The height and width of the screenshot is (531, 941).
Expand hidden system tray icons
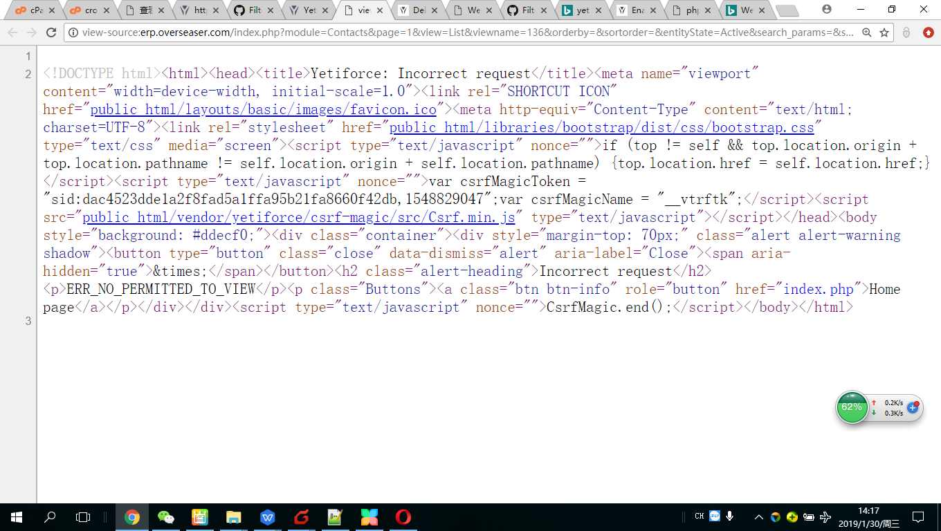tap(759, 516)
